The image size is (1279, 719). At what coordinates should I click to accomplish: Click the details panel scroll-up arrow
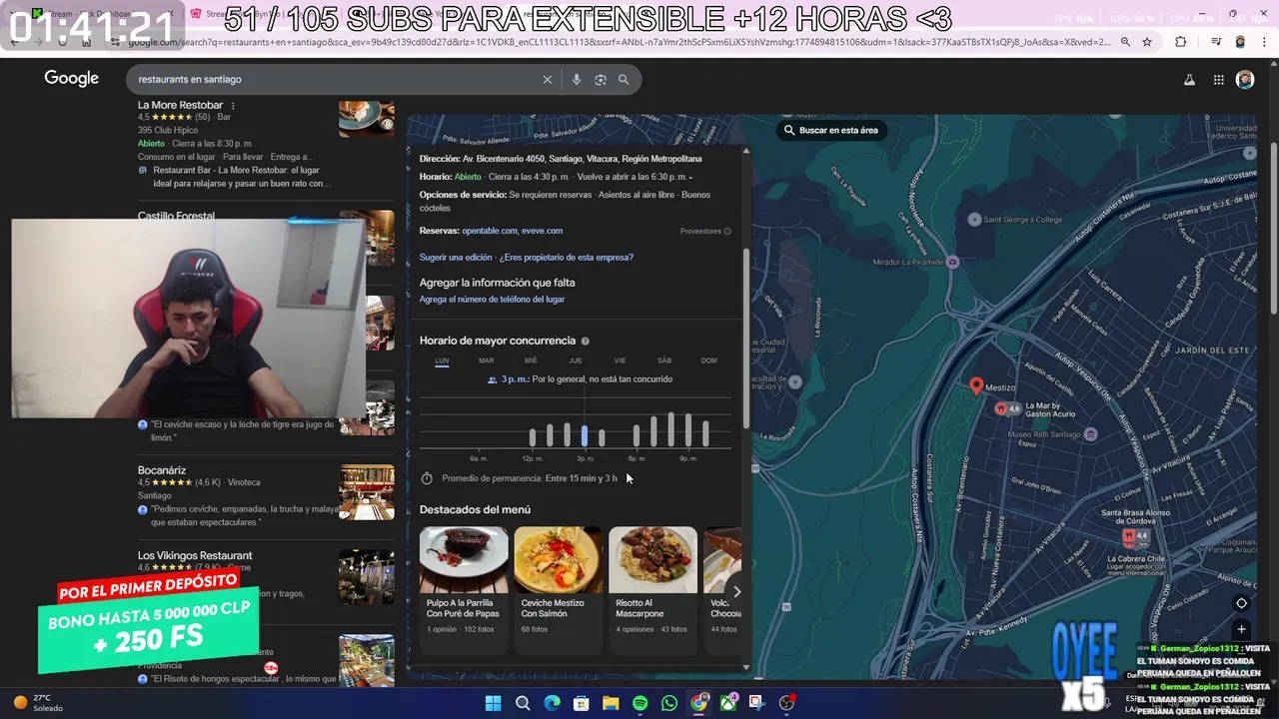click(746, 152)
